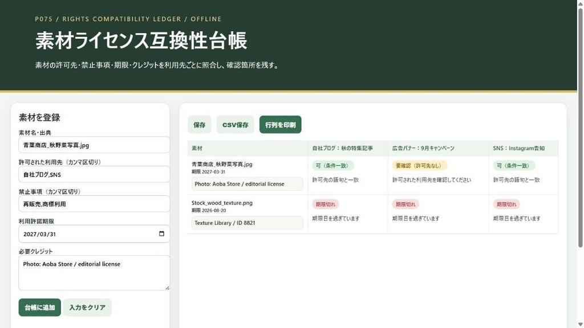This screenshot has height=328, width=584.
Task: Click the 素材ライセンス互換性台帳 page title
Action: click(x=141, y=40)
